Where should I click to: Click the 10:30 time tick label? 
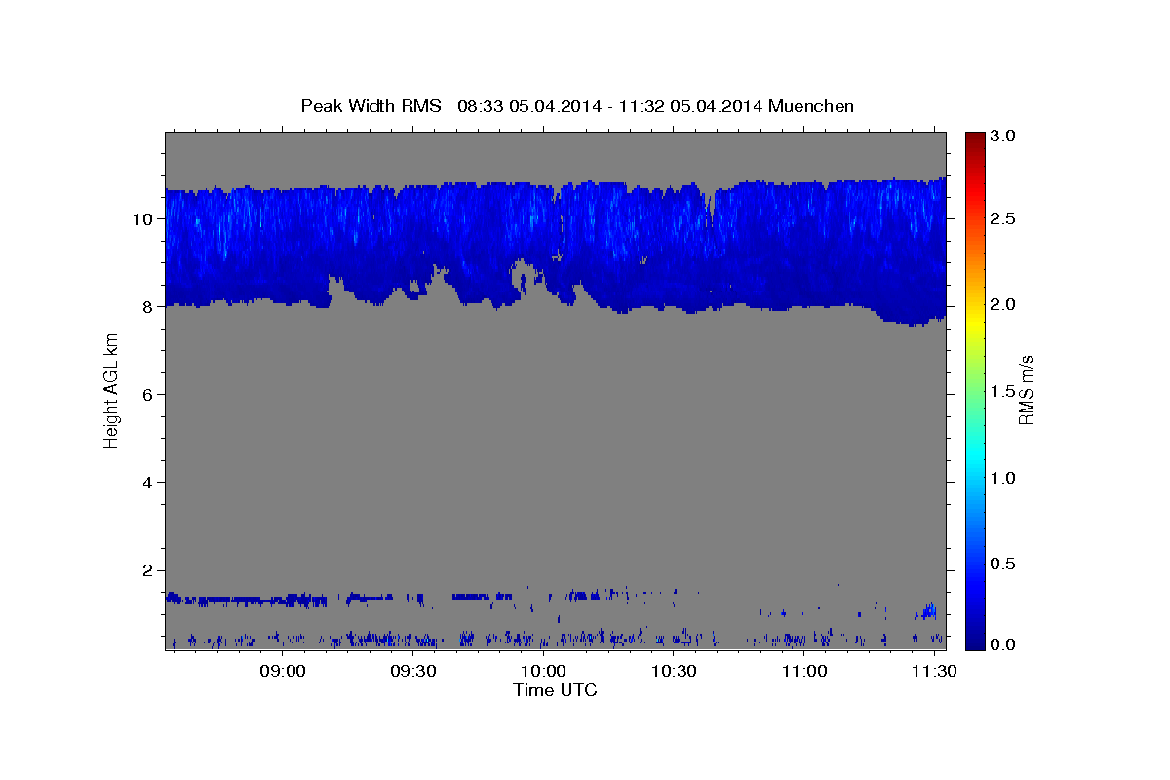674,672
